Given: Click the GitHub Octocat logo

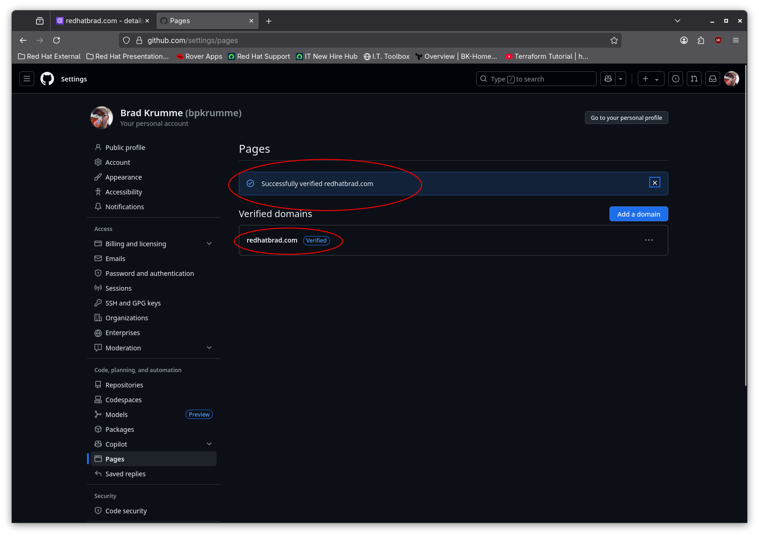Looking at the screenshot, I should click(47, 79).
